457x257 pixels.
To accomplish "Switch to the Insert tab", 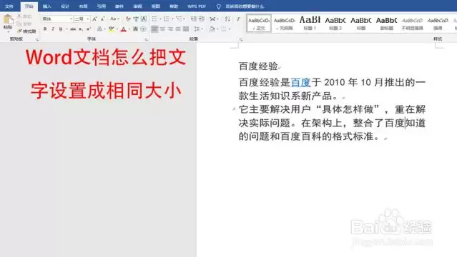I will [x=46, y=6].
